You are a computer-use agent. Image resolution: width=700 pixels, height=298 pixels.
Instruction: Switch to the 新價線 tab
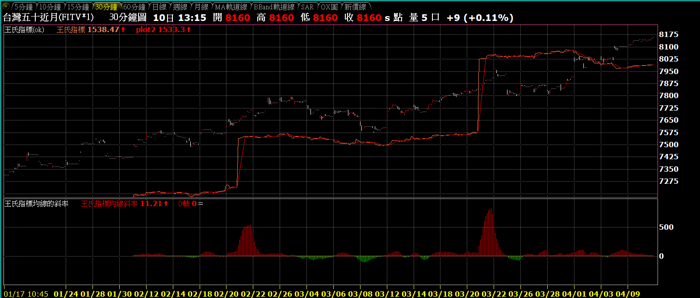coord(356,7)
